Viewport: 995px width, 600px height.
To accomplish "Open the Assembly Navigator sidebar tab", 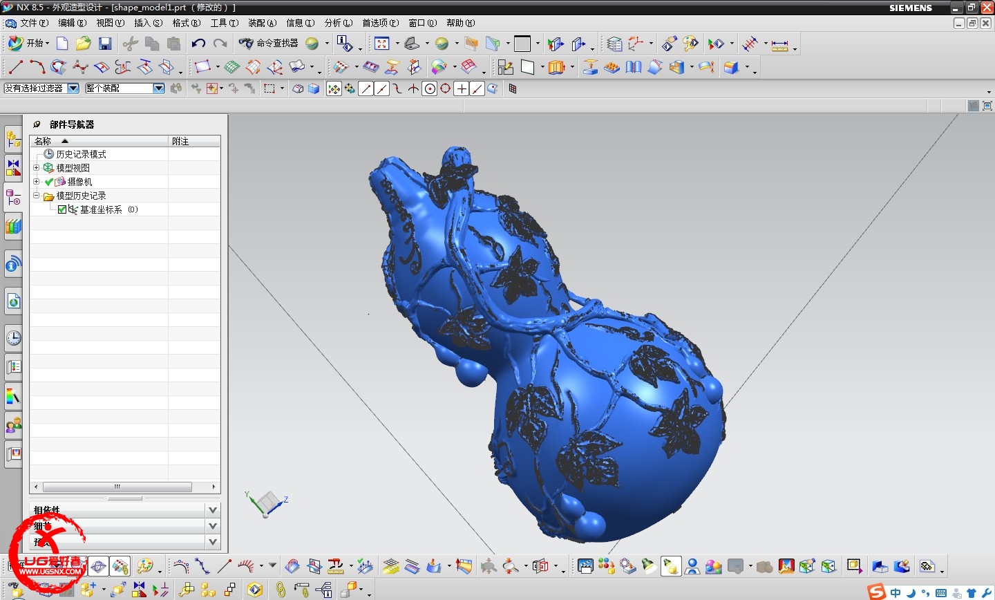I will [13, 138].
